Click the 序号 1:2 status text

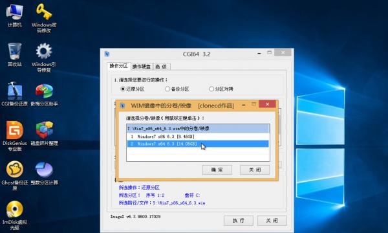[x=155, y=195]
